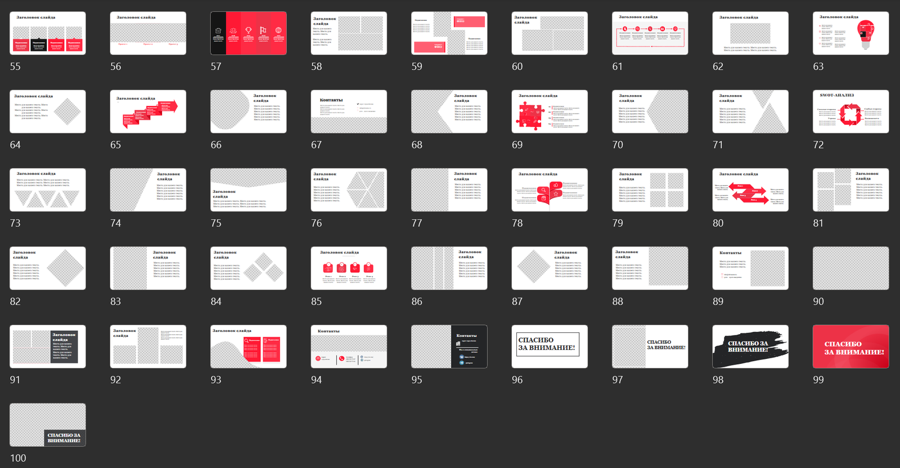Select slide 73 with triangle image row
Screen dimensions: 900x468
point(48,190)
